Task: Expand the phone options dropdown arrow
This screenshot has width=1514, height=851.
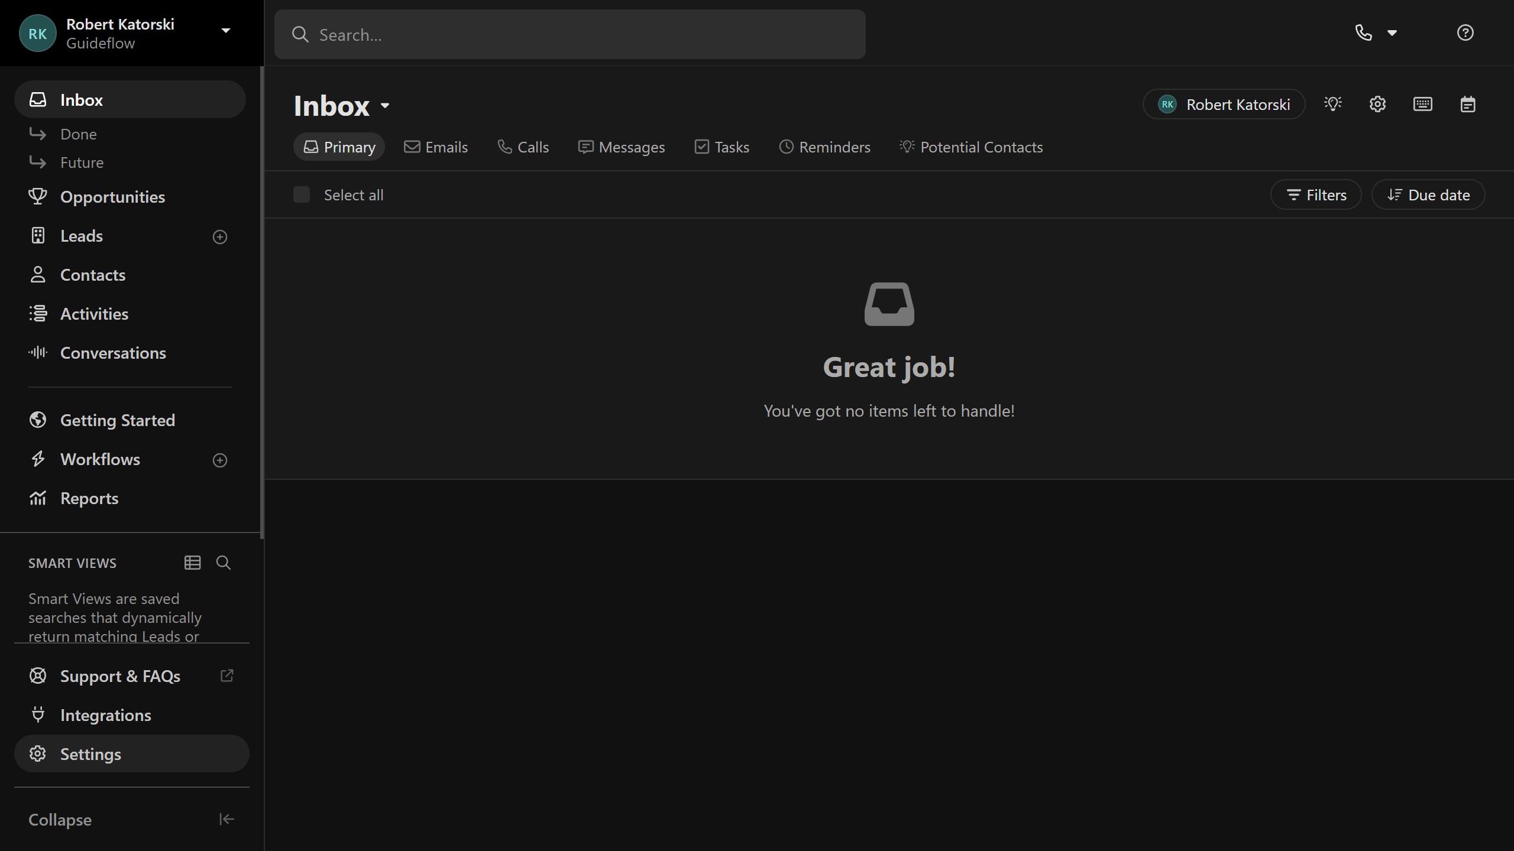Action: pos(1392,33)
